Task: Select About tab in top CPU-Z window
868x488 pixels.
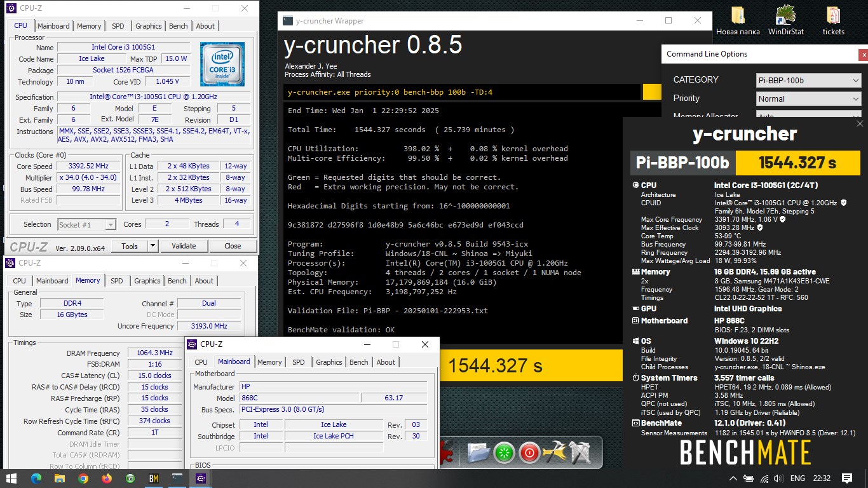Action: (x=205, y=26)
